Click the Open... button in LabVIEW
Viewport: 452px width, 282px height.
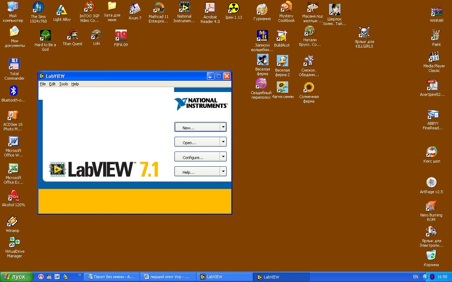point(197,142)
